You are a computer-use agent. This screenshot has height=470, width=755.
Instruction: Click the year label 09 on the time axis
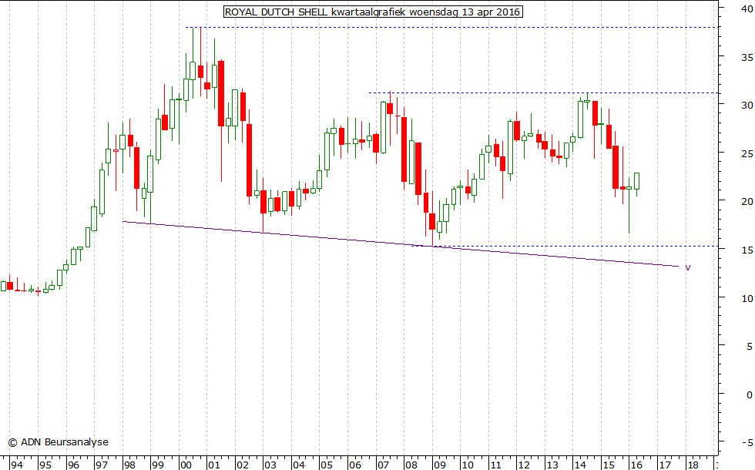[x=439, y=465]
